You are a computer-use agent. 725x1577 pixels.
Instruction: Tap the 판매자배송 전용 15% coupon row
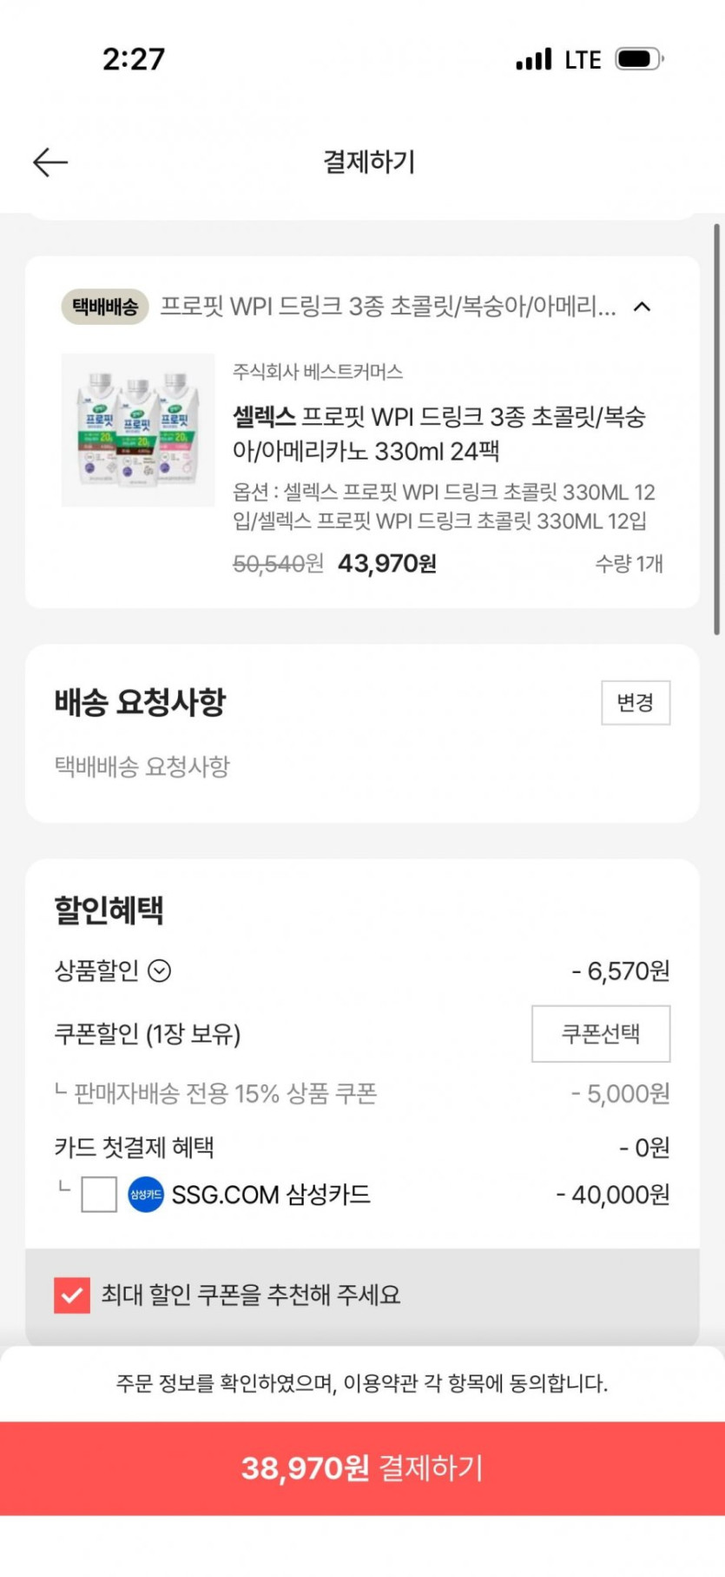(x=226, y=1093)
